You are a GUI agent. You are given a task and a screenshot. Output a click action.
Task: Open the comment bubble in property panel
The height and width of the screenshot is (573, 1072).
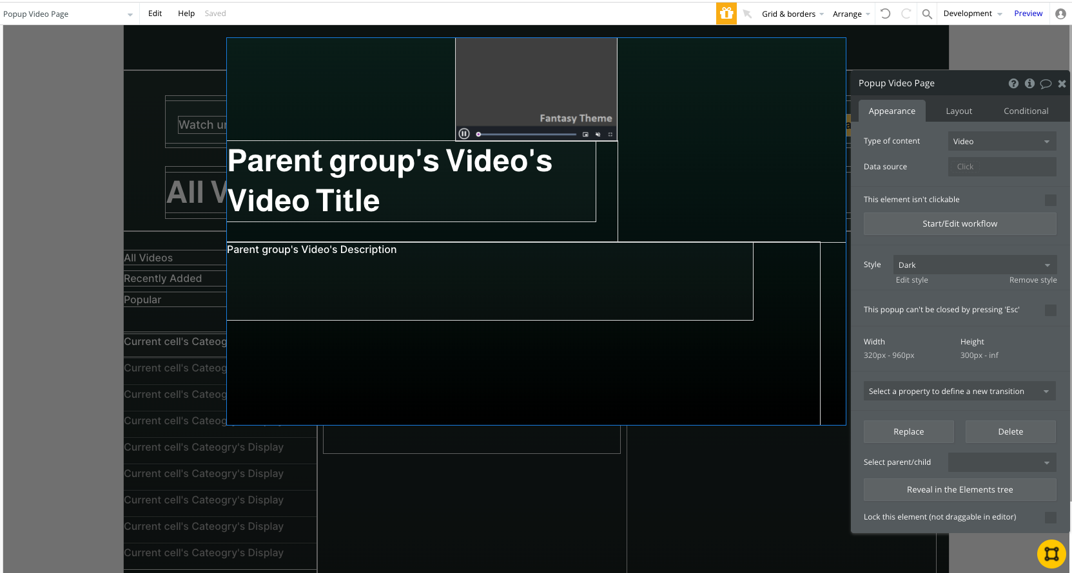(1046, 84)
